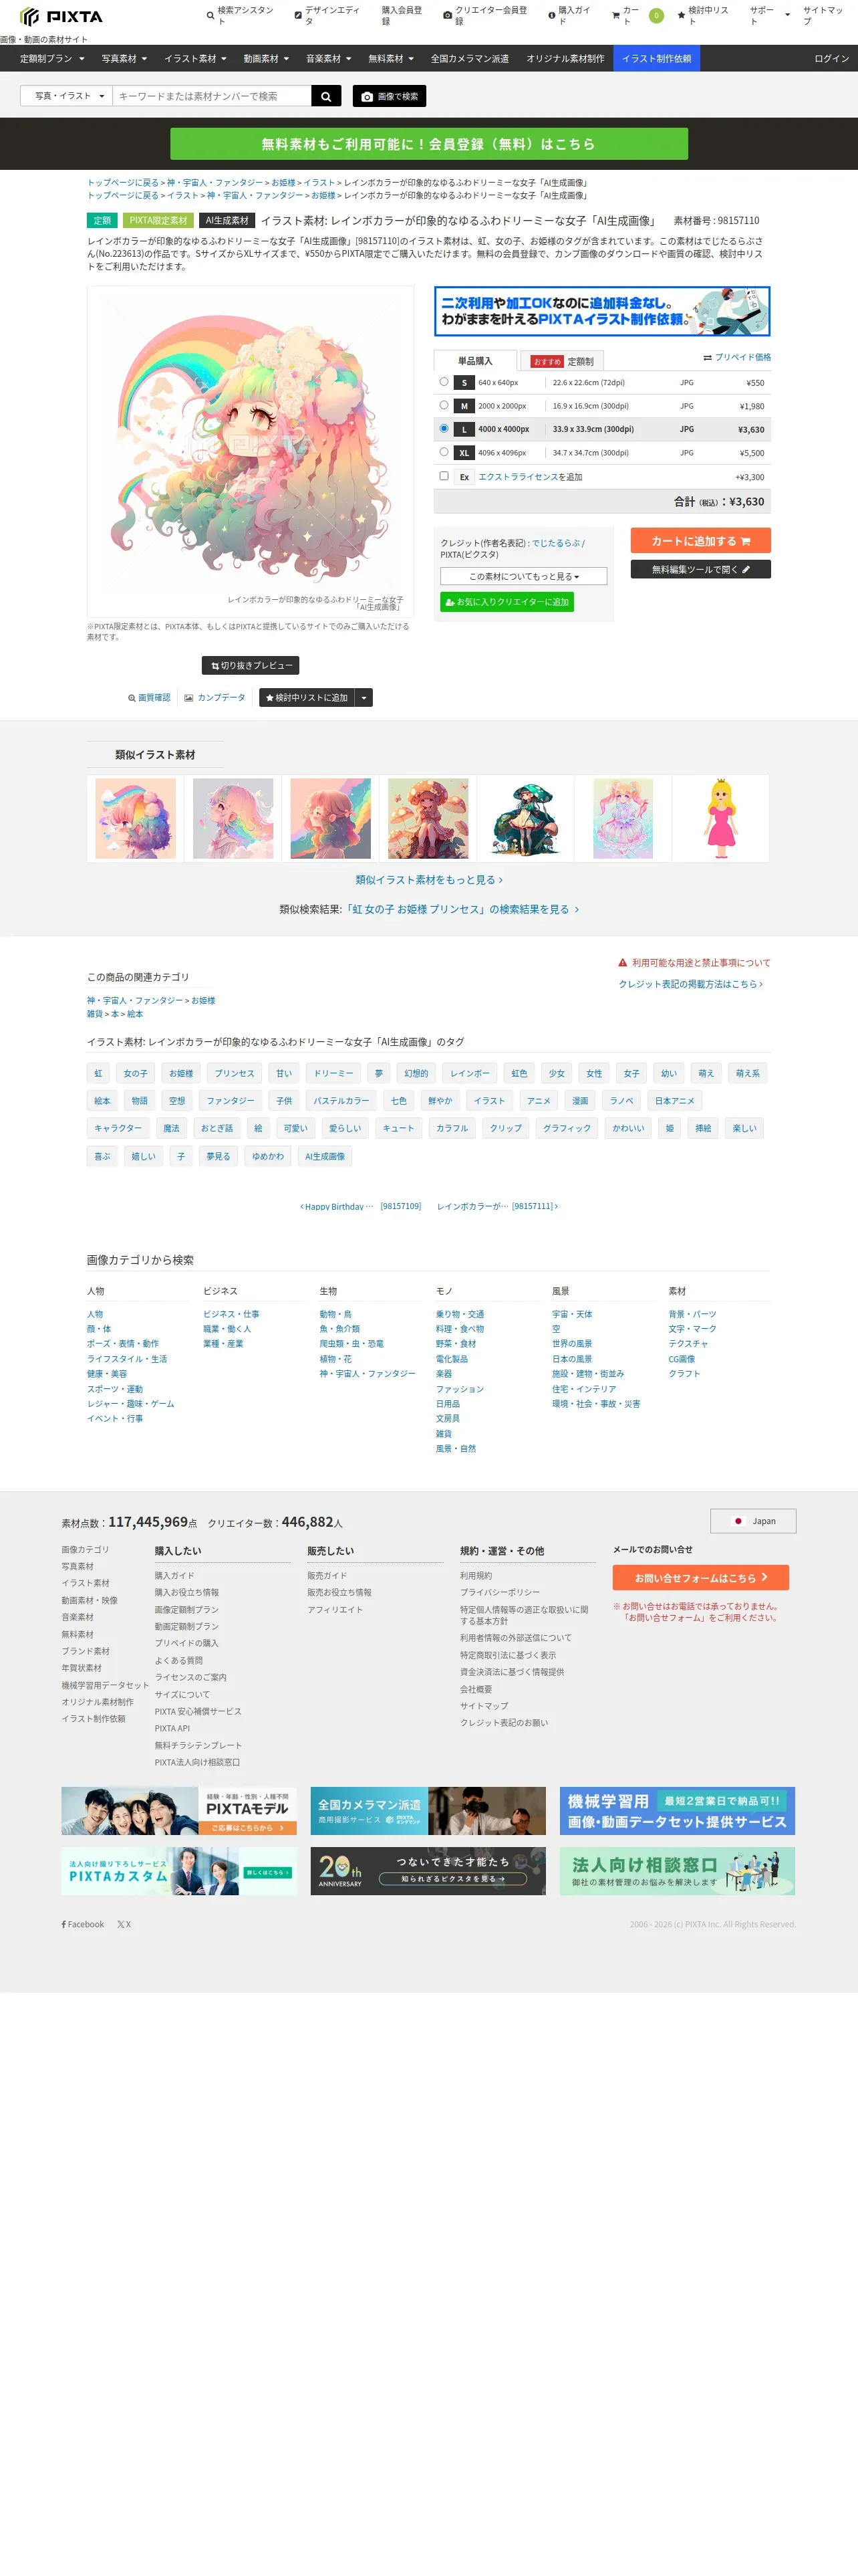Open the デザインエディタ design editor link
Viewport: 858px width, 2576px height.
coord(329,16)
